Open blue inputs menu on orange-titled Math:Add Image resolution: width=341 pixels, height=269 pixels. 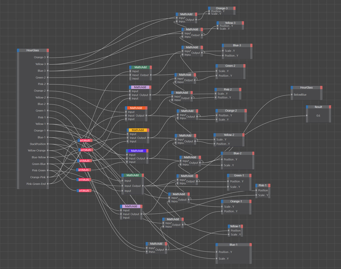[x=126, y=108]
